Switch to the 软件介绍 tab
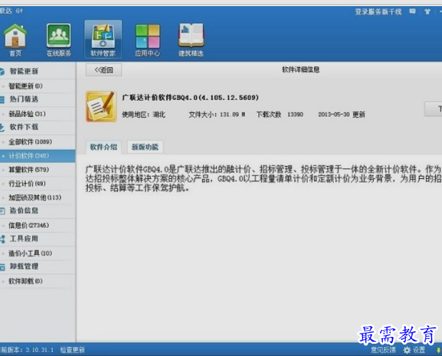The height and width of the screenshot is (356, 442). (104, 147)
